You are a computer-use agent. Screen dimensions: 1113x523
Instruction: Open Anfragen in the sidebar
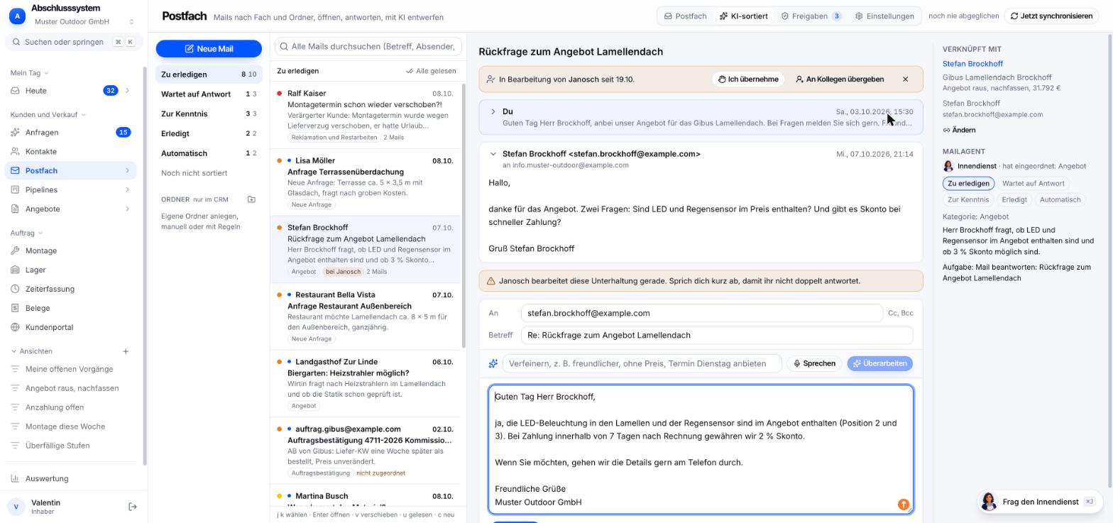(x=71, y=132)
